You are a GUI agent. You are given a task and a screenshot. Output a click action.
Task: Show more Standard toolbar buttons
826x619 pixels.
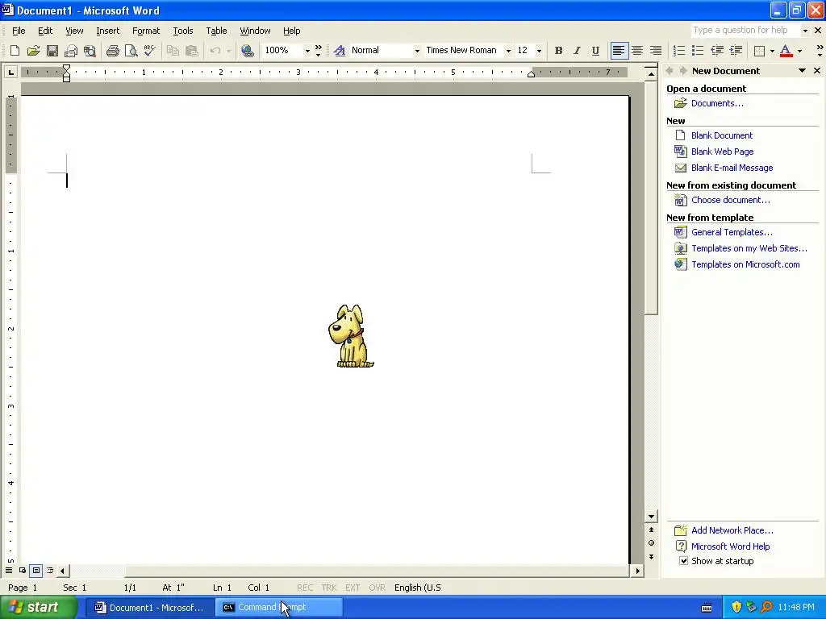tap(318, 51)
